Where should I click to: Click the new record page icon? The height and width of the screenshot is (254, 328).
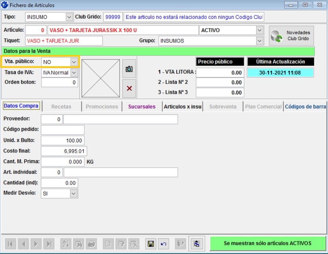[108, 243]
